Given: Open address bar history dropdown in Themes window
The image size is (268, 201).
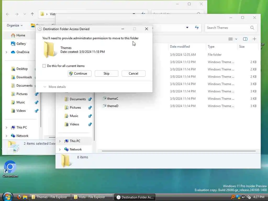Looking at the screenshot, I should point(187,27).
